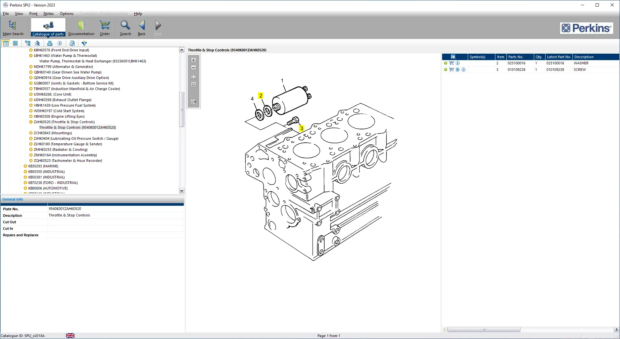Click the tree panel vertical scrollbar thumb

coord(182,110)
